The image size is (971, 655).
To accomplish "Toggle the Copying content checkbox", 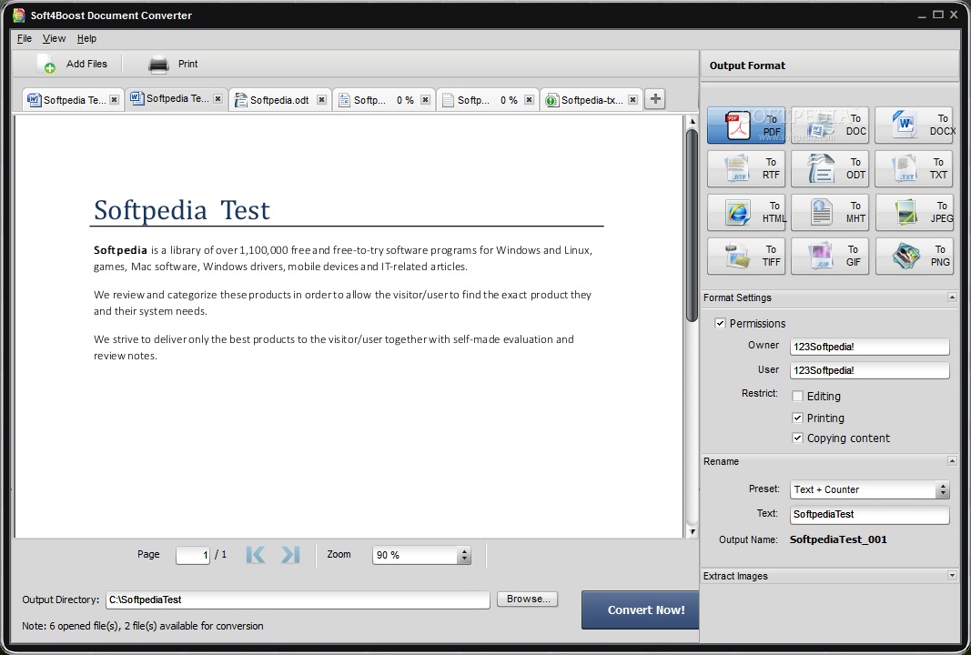I will pos(798,438).
